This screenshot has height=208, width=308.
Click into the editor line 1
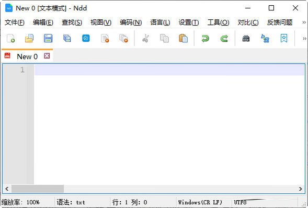point(169,70)
